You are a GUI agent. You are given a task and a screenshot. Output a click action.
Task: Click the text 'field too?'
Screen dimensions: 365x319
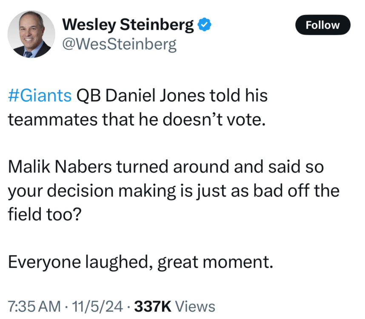[x=43, y=214]
